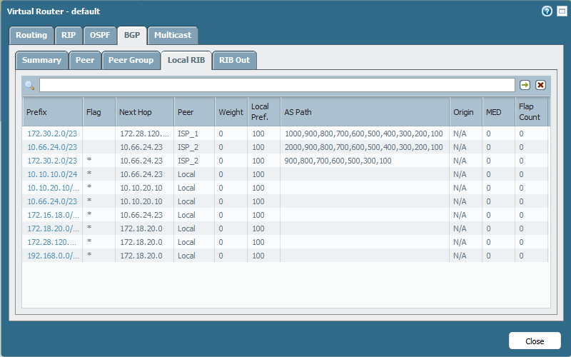This screenshot has width=571, height=357.
Task: Click the help question mark icon
Action: tap(547, 11)
